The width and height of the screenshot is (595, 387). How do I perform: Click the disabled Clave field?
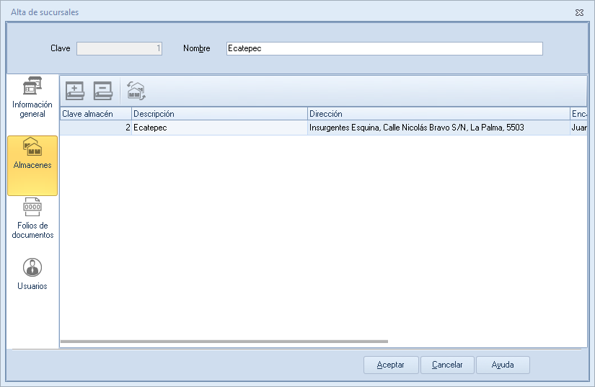119,48
